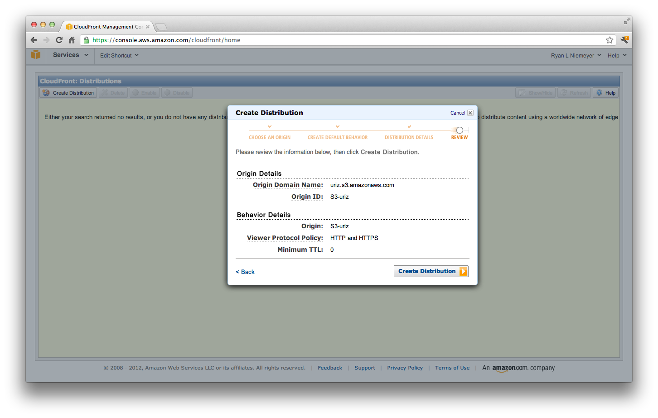Click the Disable icon in the distributions toolbar
Image resolution: width=658 pixels, height=418 pixels.
pos(167,92)
